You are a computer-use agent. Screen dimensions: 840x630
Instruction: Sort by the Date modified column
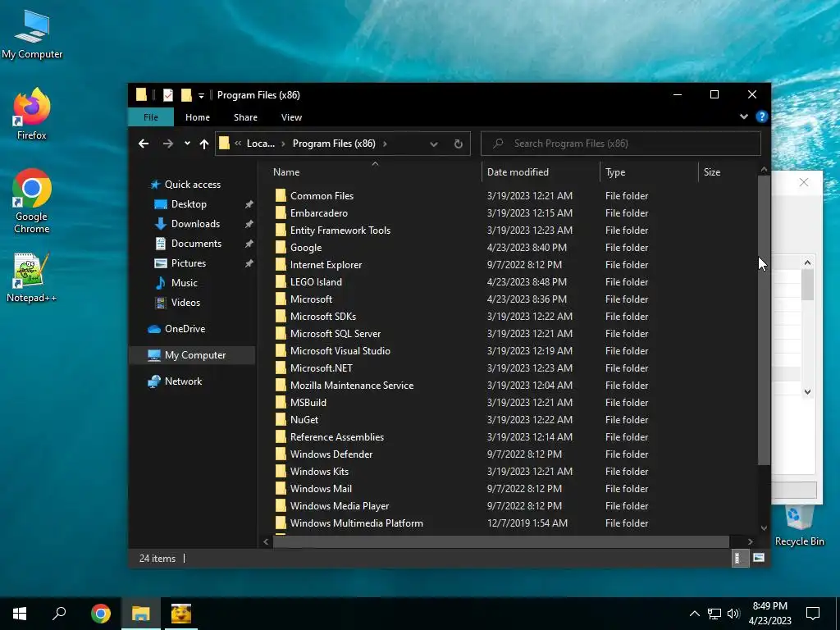[541, 172]
